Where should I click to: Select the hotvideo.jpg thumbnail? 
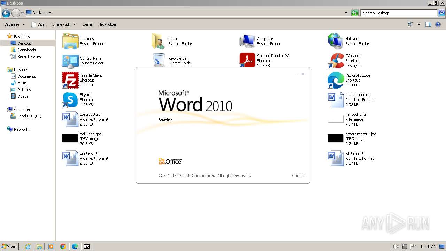point(70,138)
